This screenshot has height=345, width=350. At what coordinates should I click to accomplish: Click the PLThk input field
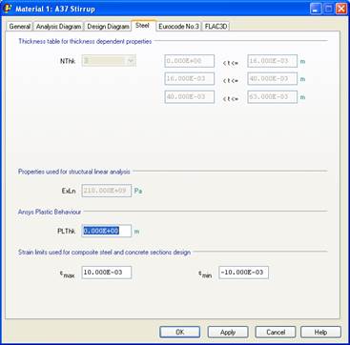[107, 231]
